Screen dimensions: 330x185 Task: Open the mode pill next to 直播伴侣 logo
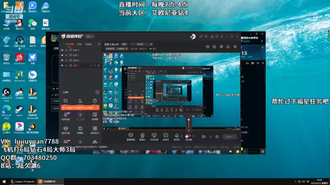pyautogui.click(x=90, y=36)
